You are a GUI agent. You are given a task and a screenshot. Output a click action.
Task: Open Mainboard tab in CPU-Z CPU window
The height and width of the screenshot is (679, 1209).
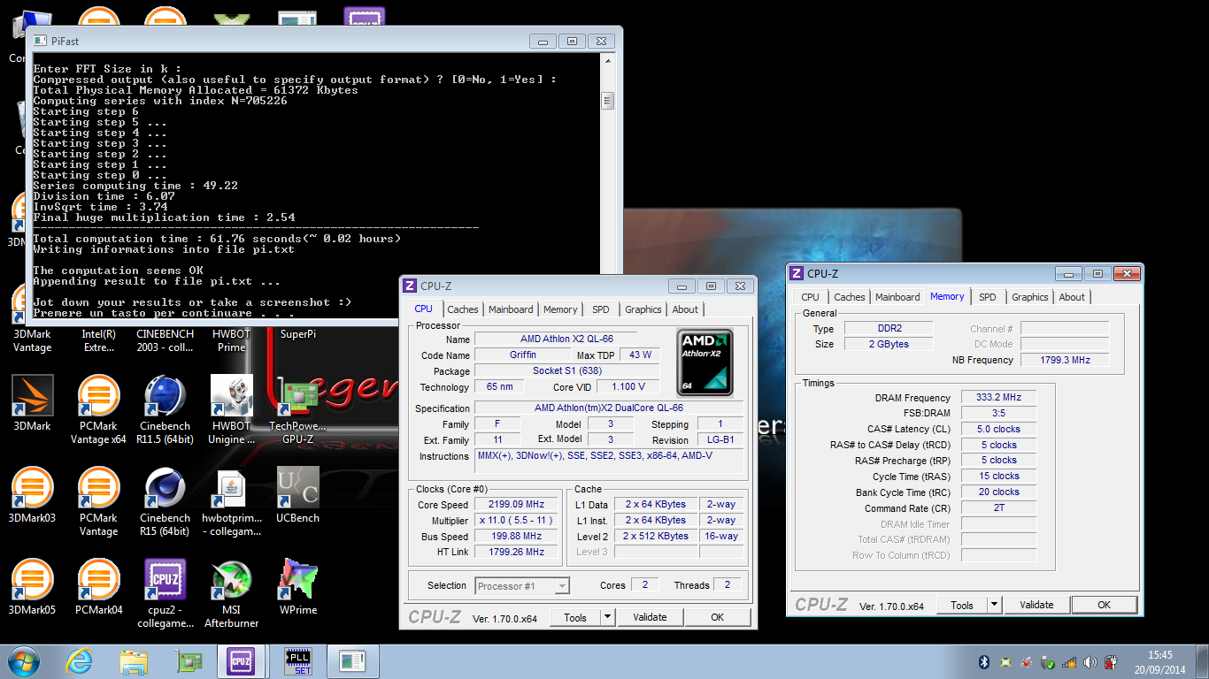[x=511, y=309]
